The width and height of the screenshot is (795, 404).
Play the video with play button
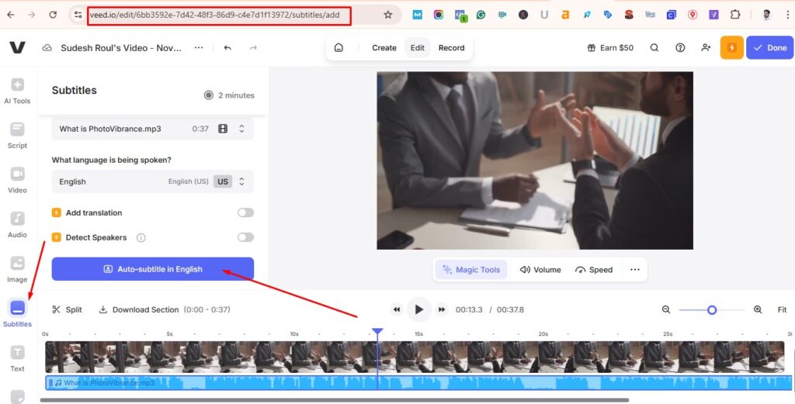point(418,309)
